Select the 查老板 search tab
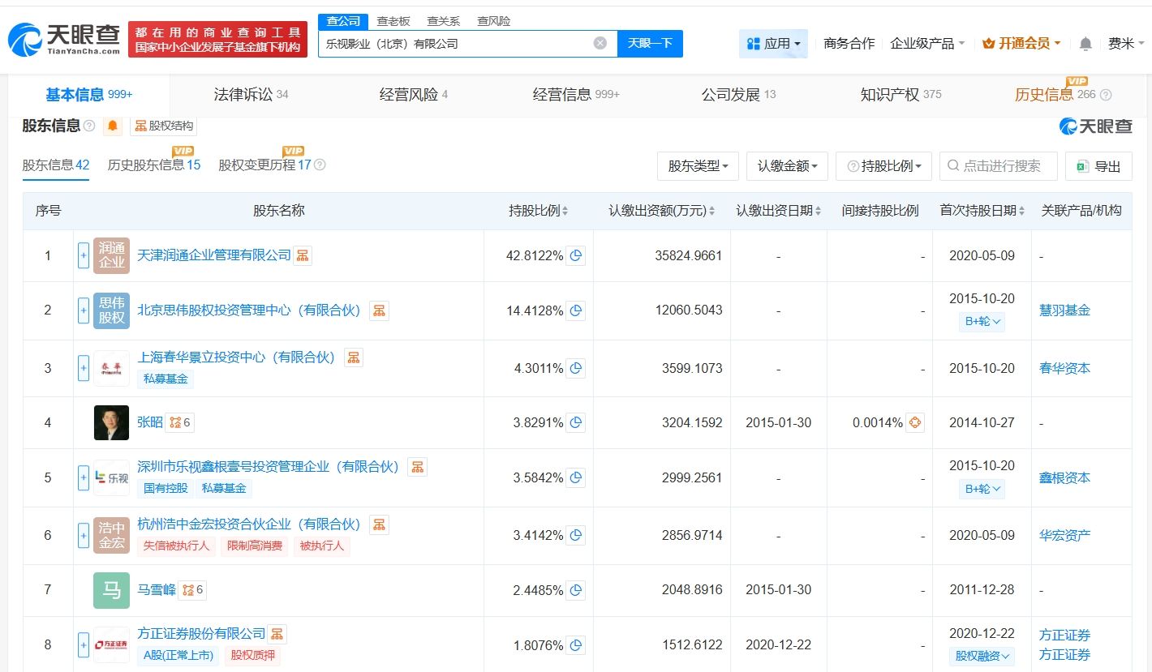 [x=393, y=21]
